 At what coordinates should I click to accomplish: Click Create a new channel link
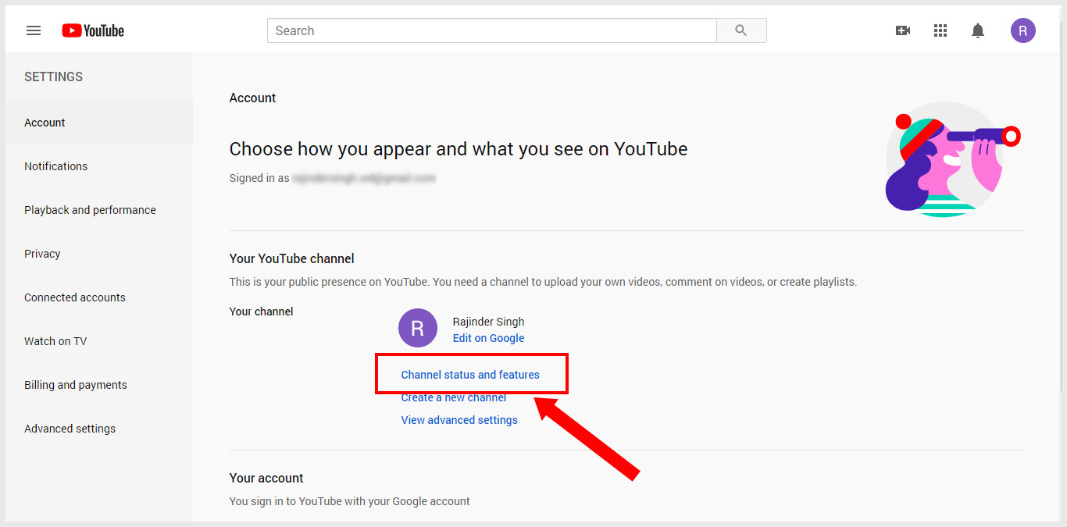454,398
